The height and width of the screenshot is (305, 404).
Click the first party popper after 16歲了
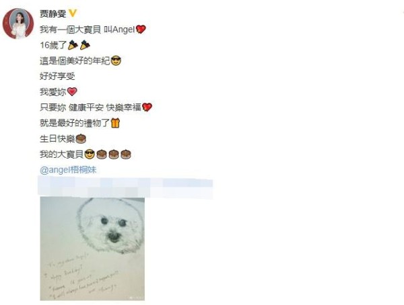coord(73,45)
